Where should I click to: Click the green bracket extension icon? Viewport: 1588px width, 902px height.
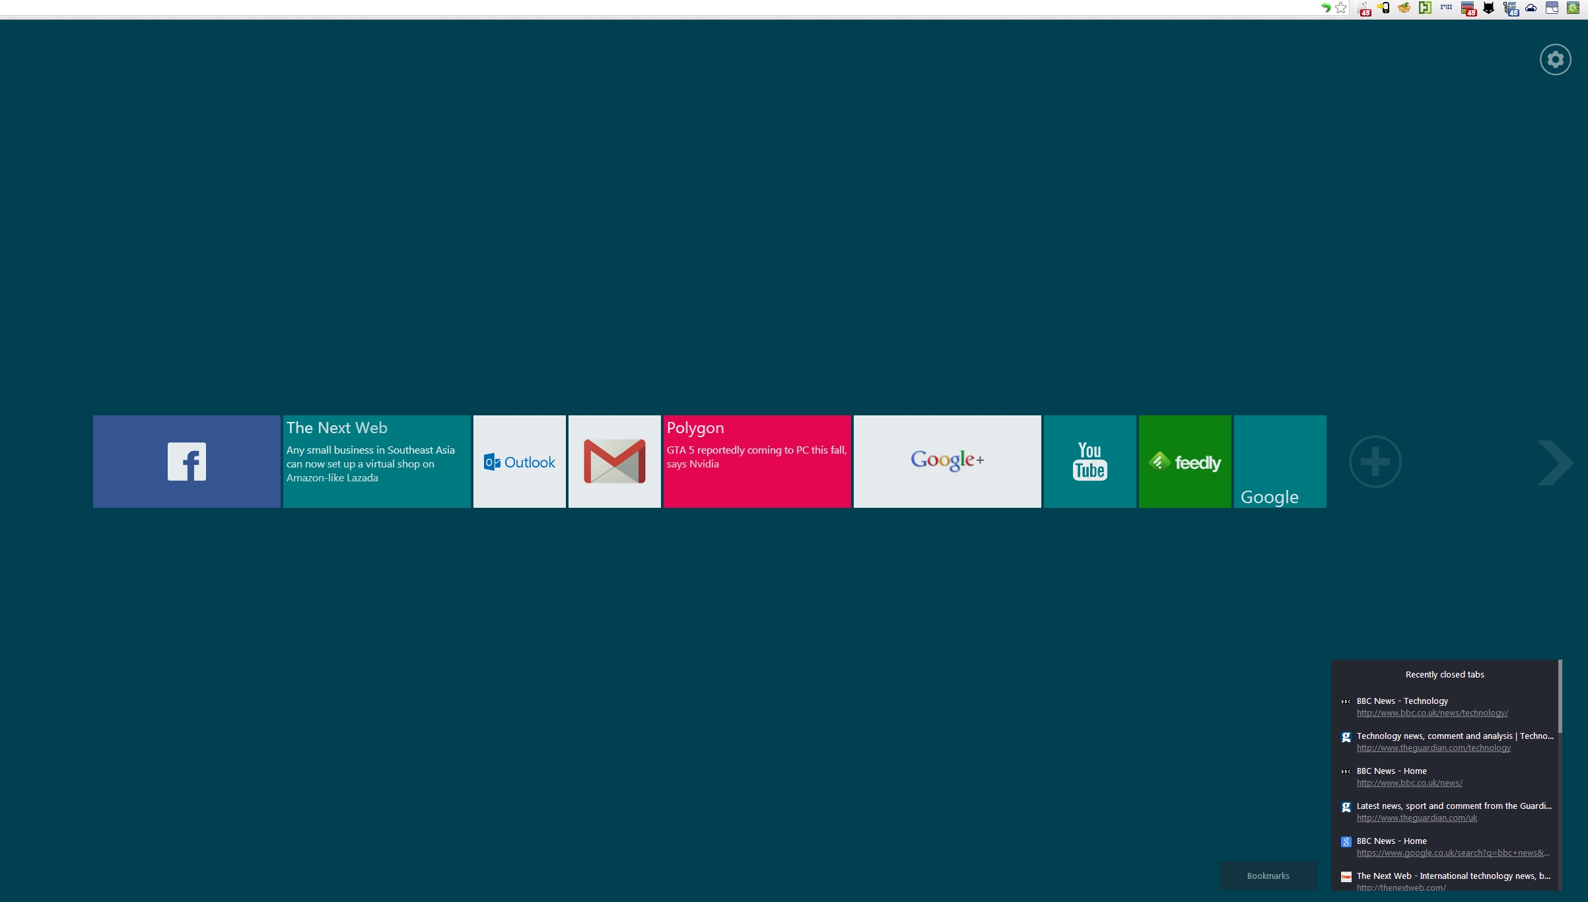pos(1425,8)
